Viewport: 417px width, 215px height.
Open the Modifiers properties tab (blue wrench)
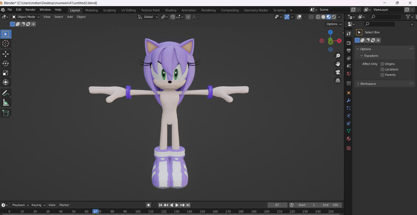[348, 101]
